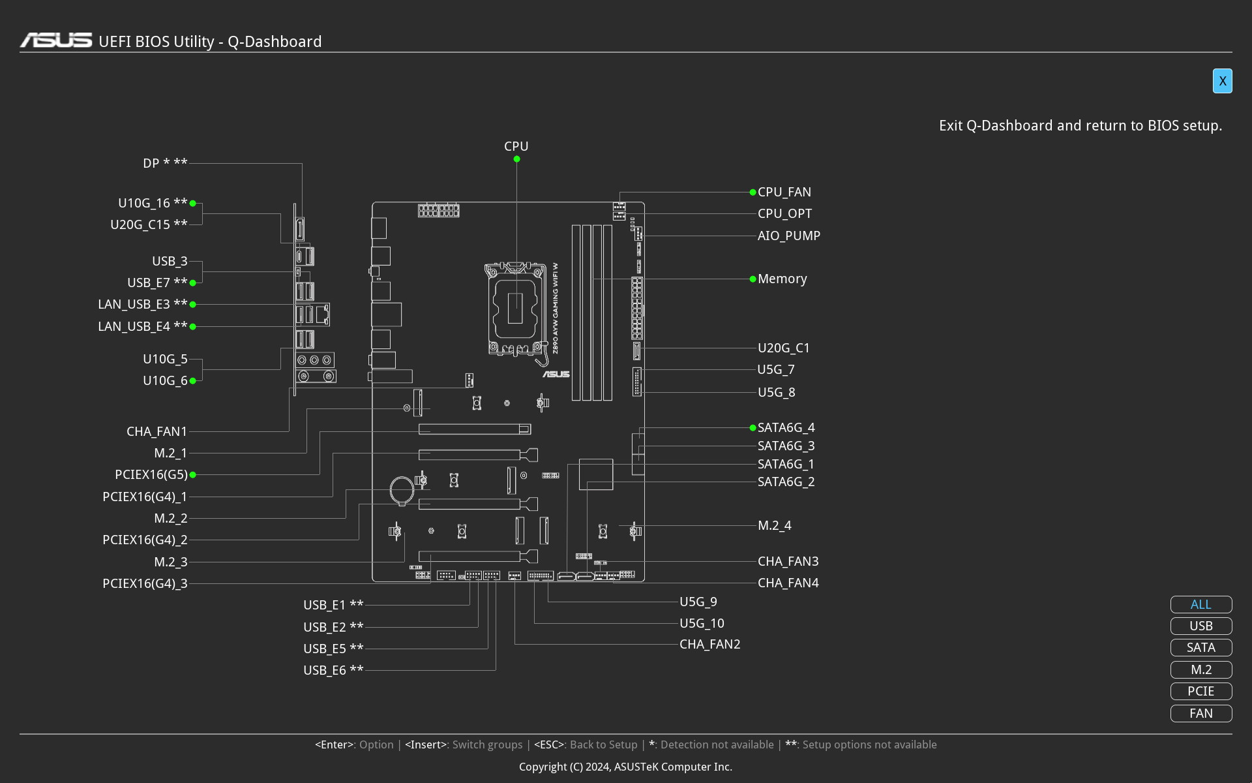Screen dimensions: 1252x783
Task: Switch to the M.2 filter group
Action: coord(1200,669)
